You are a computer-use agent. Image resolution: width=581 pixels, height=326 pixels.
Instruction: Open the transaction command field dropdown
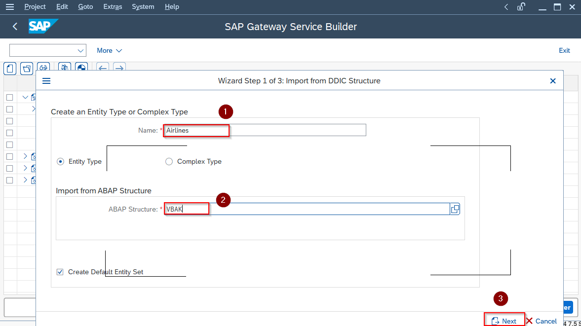click(80, 50)
